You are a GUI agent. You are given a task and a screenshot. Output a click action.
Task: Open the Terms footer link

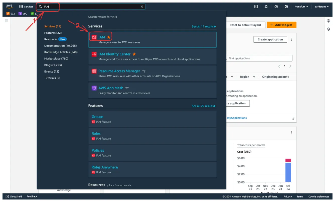(300, 197)
